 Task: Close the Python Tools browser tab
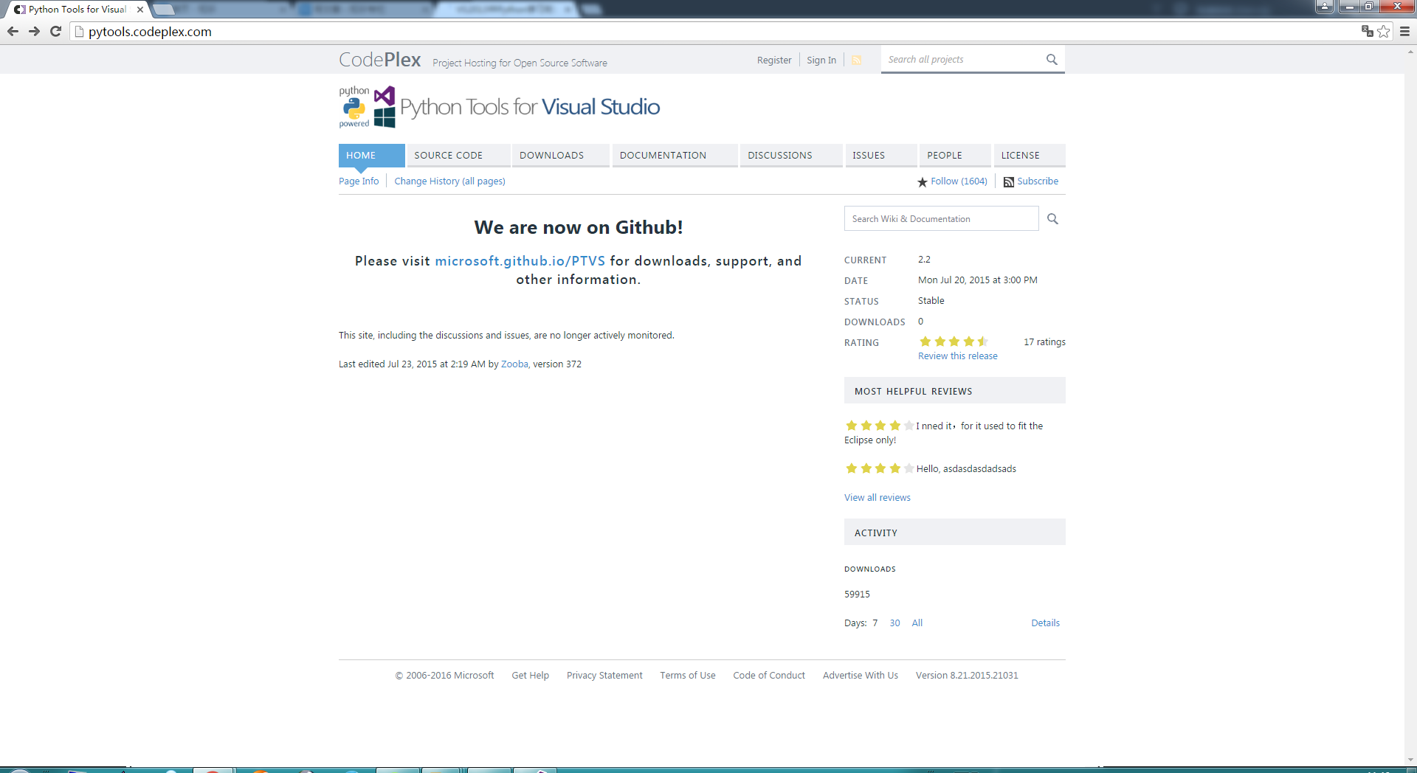pyautogui.click(x=140, y=10)
